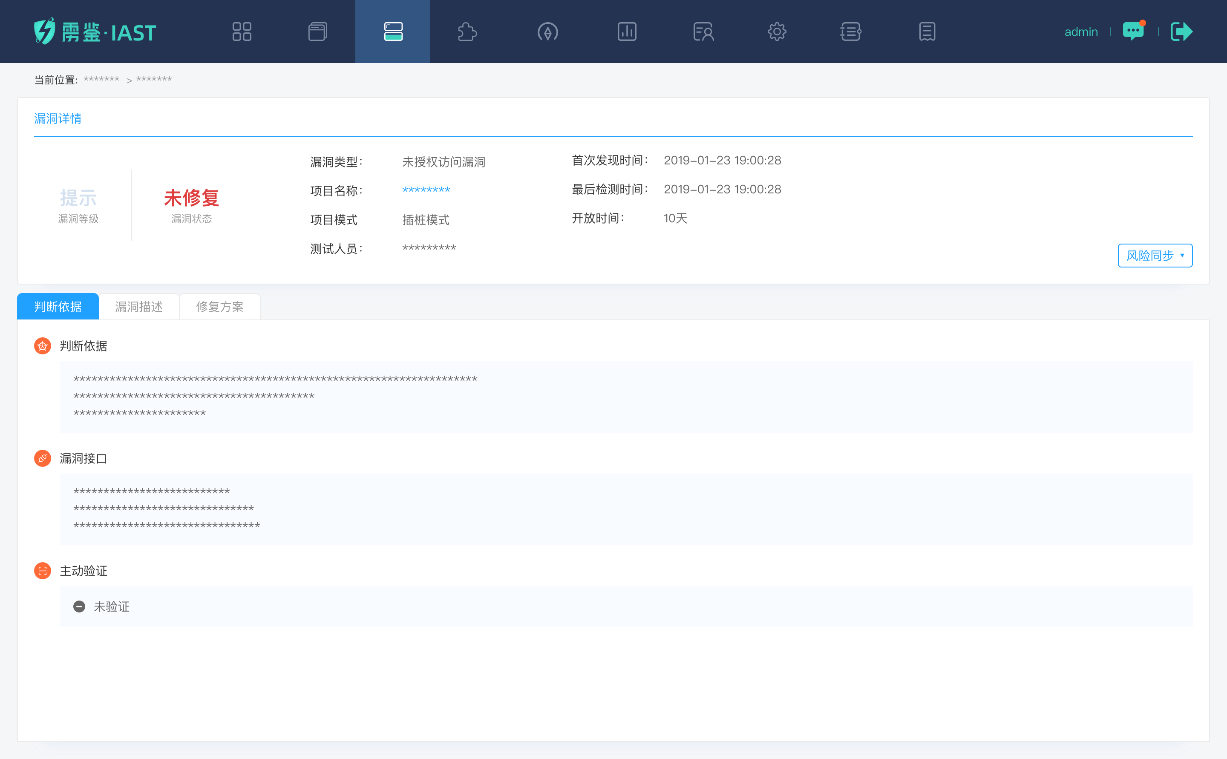Image resolution: width=1227 pixels, height=759 pixels.
Task: Switch to the 判断依据 tab
Action: pyautogui.click(x=58, y=306)
